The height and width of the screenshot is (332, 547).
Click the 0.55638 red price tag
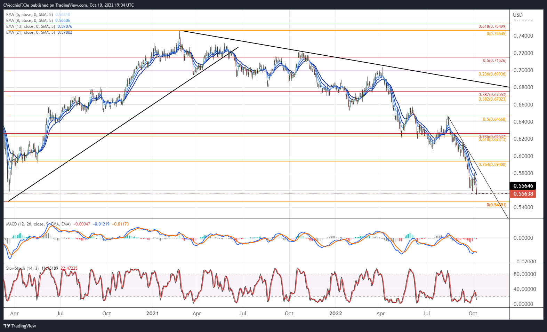[523, 193]
